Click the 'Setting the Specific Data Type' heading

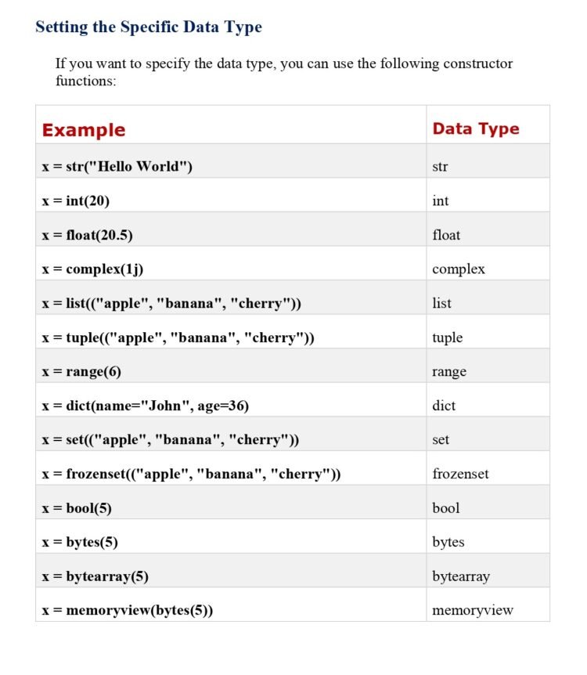pos(149,27)
